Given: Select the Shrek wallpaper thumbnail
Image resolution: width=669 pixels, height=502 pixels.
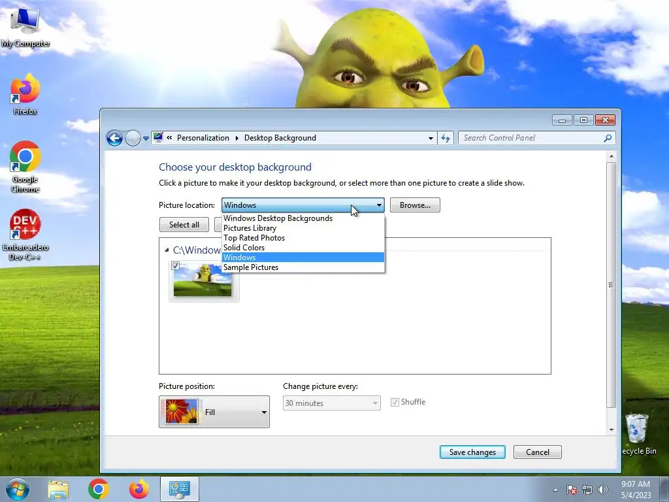Looking at the screenshot, I should [203, 281].
